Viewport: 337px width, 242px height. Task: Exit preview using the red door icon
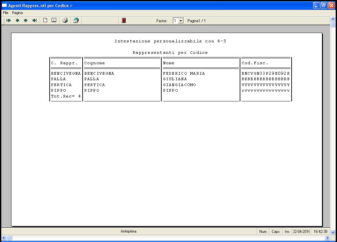pos(124,21)
